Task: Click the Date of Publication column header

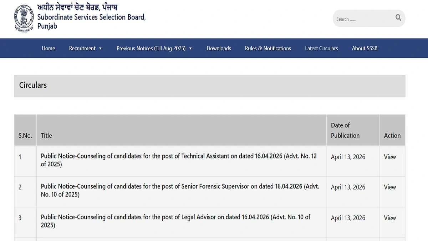Action: pos(345,130)
